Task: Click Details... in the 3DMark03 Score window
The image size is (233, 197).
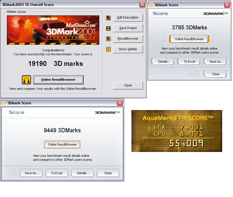Action: (83, 173)
